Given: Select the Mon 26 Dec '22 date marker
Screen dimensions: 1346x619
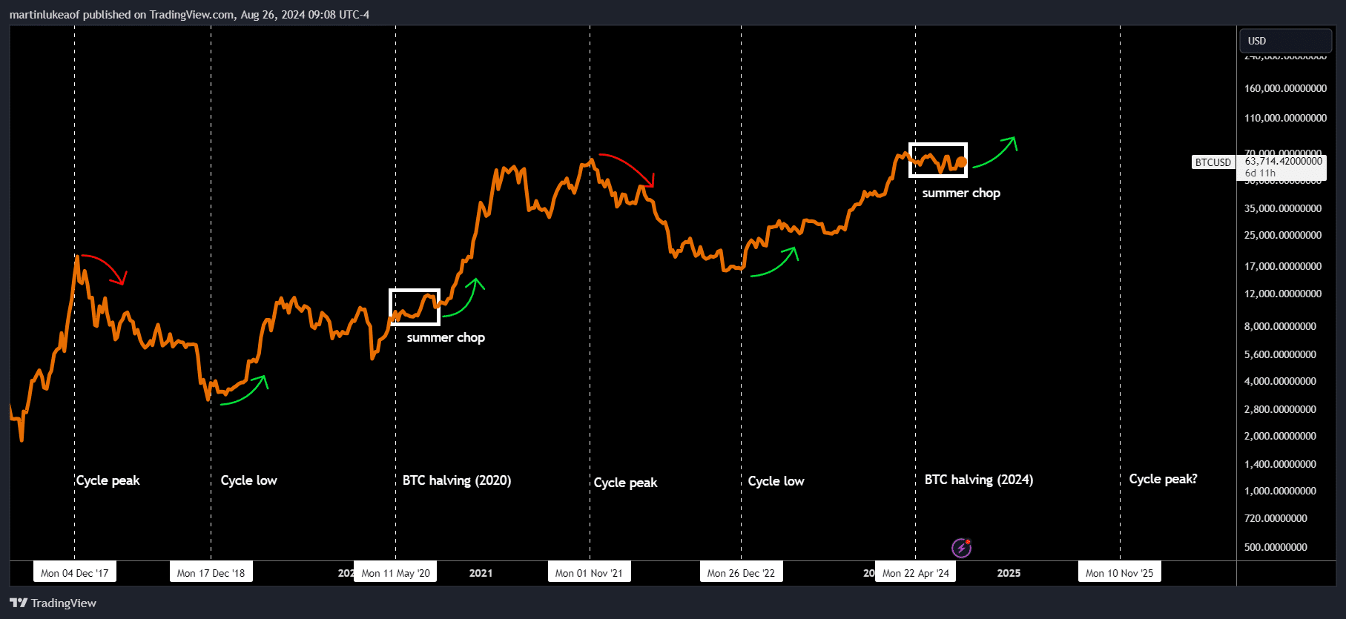Looking at the screenshot, I should (x=741, y=572).
